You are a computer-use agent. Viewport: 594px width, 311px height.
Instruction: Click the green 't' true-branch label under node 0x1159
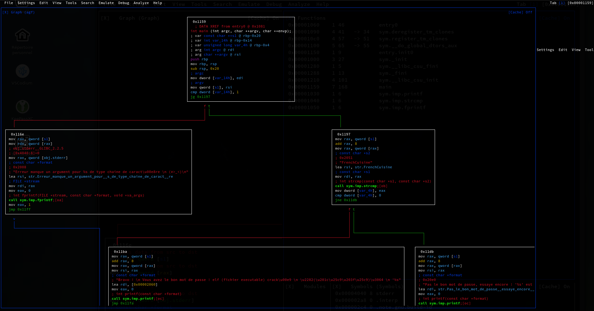(209, 106)
